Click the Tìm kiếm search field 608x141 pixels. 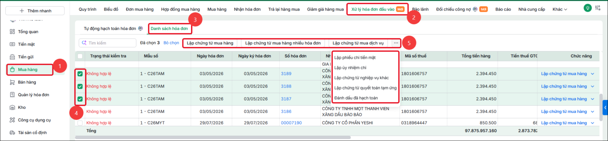[108, 43]
